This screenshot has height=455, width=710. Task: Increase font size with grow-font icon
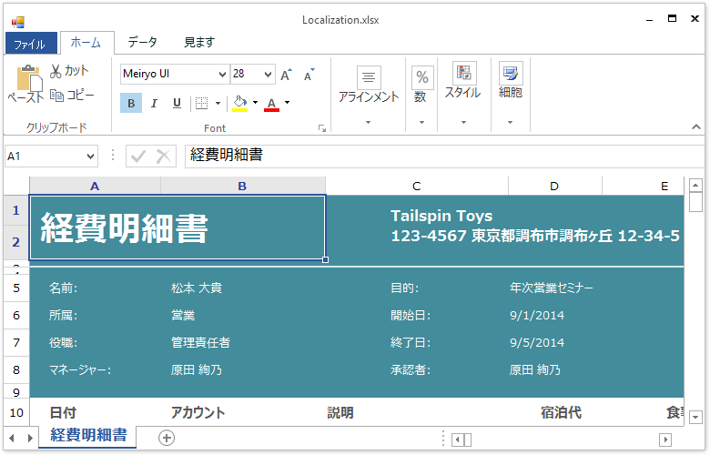(287, 75)
